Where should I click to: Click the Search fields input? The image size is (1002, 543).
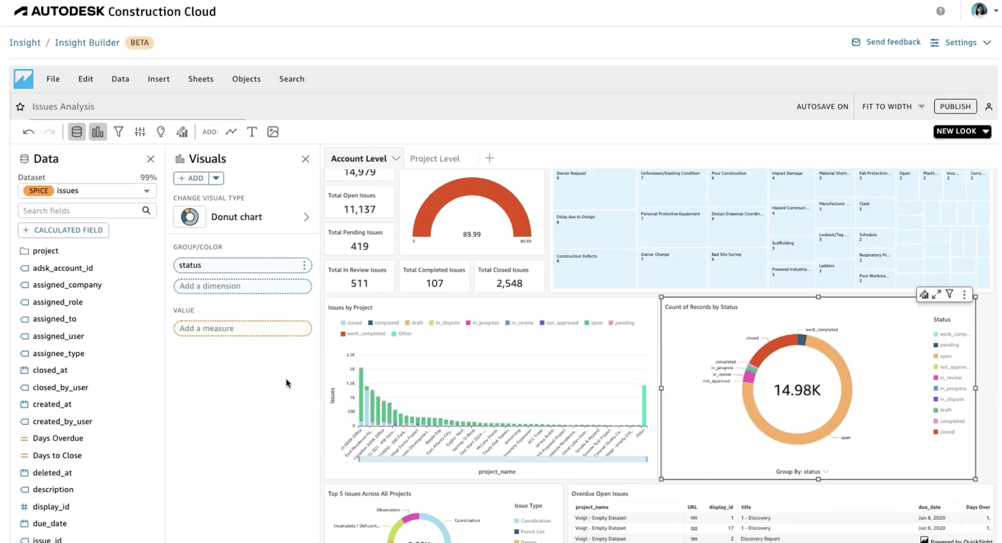click(87, 210)
